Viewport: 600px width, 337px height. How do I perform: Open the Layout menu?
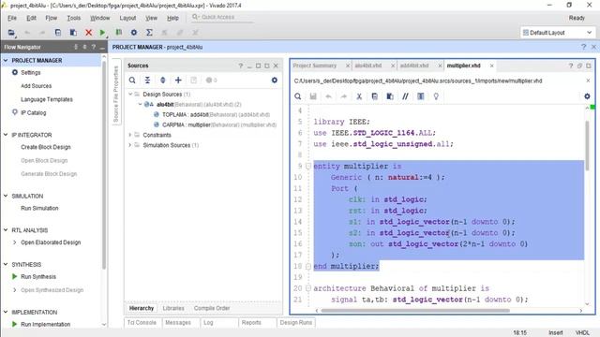click(127, 18)
